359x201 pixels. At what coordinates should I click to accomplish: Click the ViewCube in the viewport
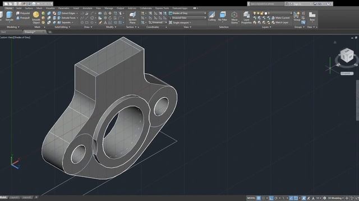347,55
